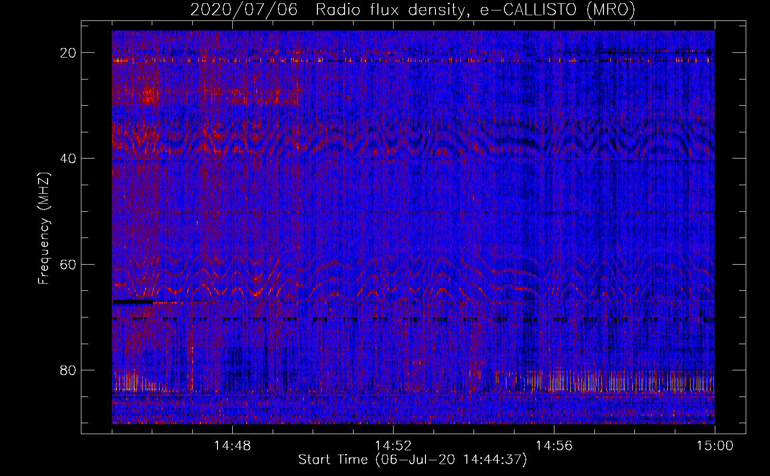770x476 pixels.
Task: Click the plot title 'Radio flux density, e-CALLISTO (MRO)'
Action: [x=475, y=10]
